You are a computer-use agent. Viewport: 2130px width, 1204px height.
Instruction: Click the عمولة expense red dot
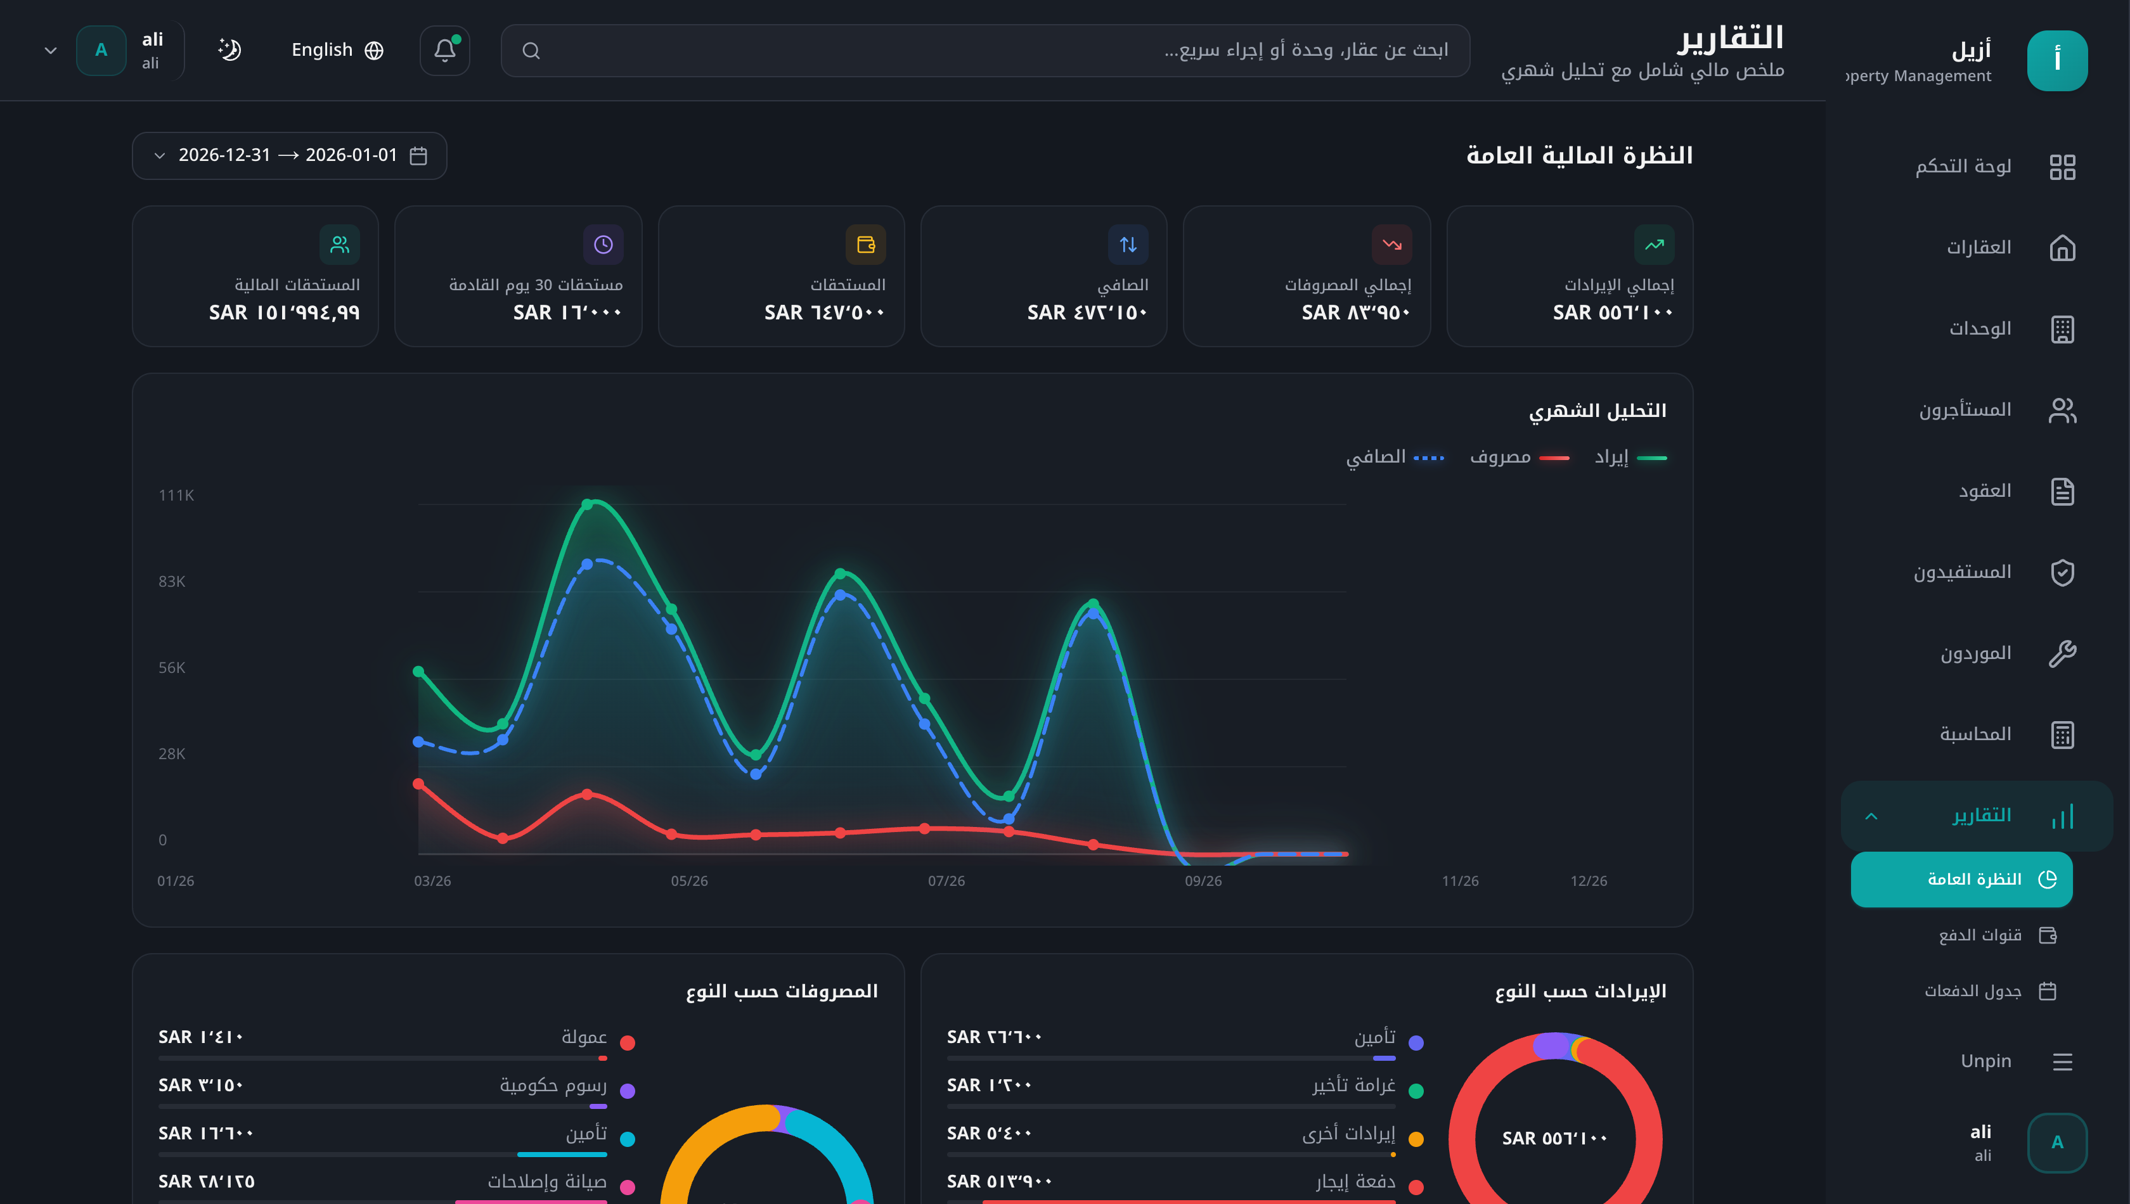628,1043
